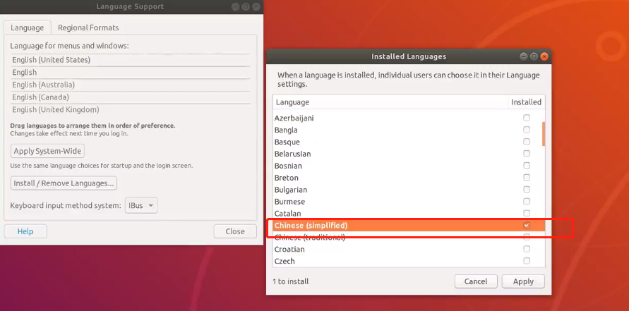Cancel the Installed Languages dialog
Image resolution: width=629 pixels, height=311 pixels.
point(476,281)
